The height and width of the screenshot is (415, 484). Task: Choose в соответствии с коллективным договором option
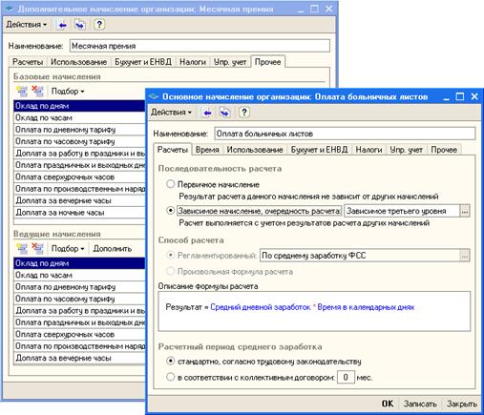point(171,377)
